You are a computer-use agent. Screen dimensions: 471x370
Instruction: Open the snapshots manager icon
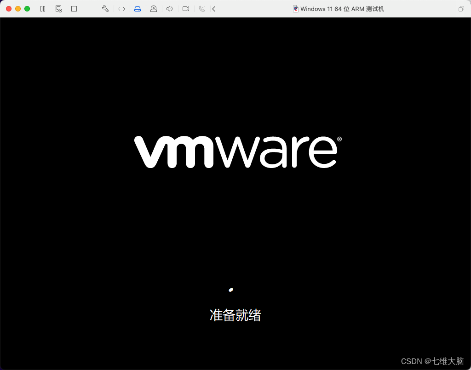tap(58, 9)
